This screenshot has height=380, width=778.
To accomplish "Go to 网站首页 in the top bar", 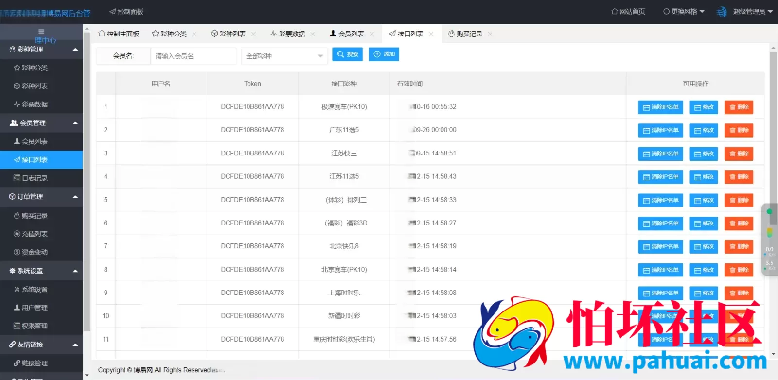I will click(x=628, y=12).
